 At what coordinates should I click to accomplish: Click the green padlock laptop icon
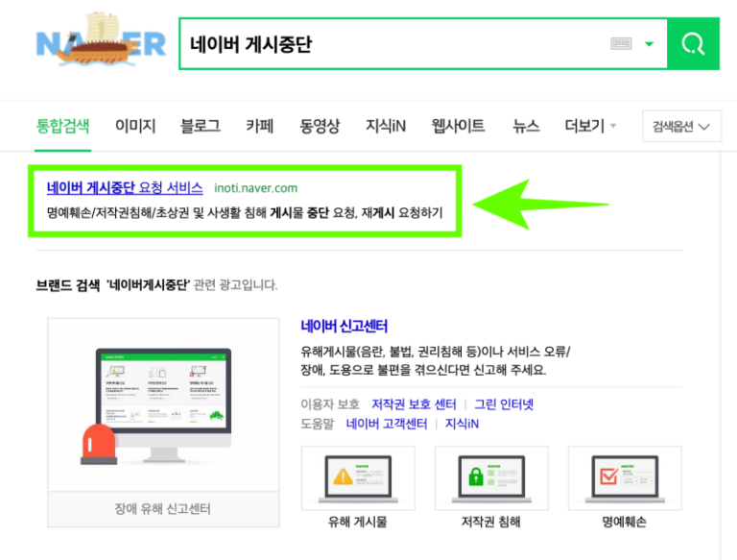(x=491, y=478)
